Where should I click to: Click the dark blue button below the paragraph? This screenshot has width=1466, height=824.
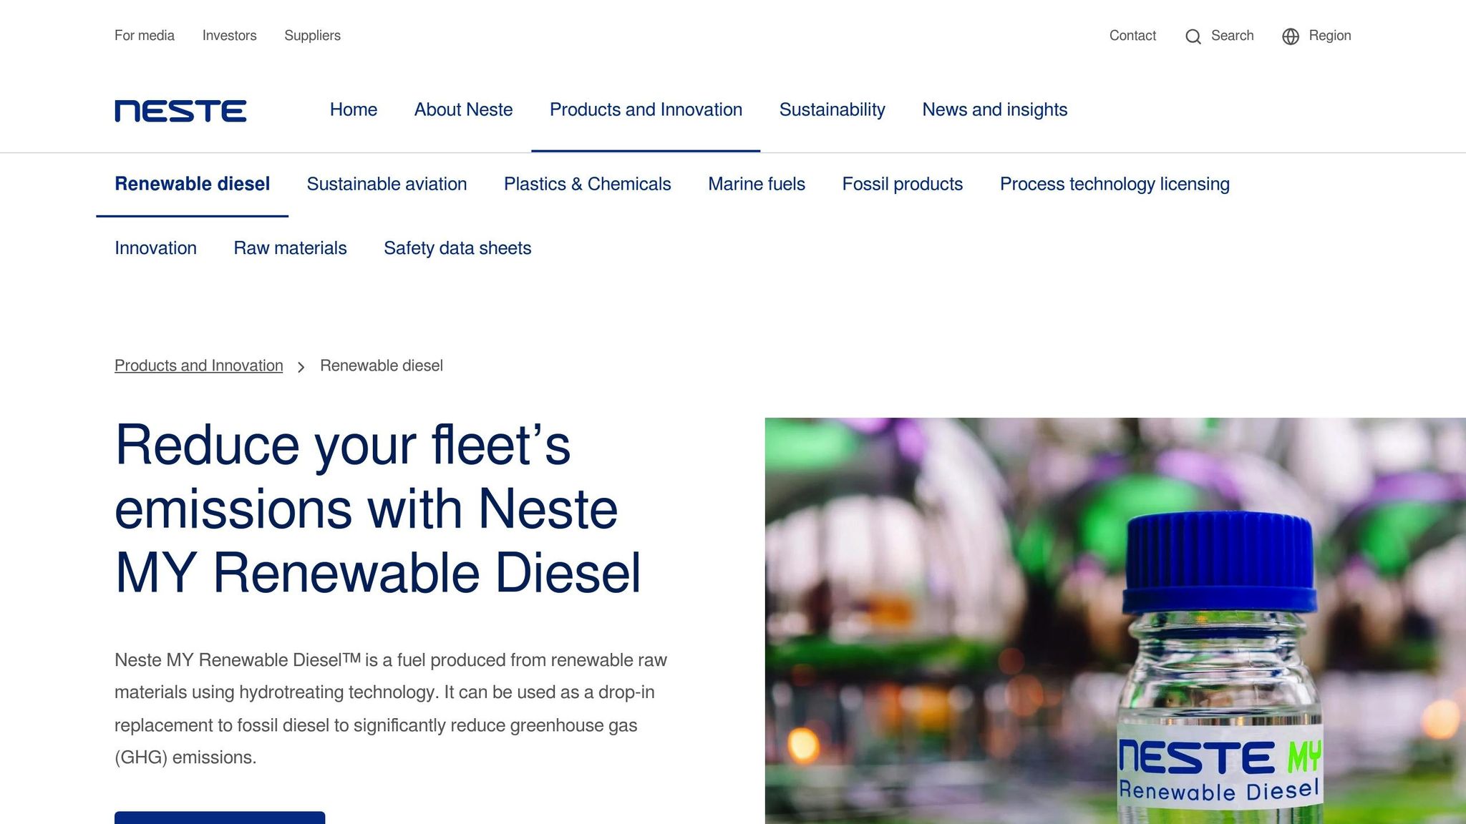[x=220, y=818]
